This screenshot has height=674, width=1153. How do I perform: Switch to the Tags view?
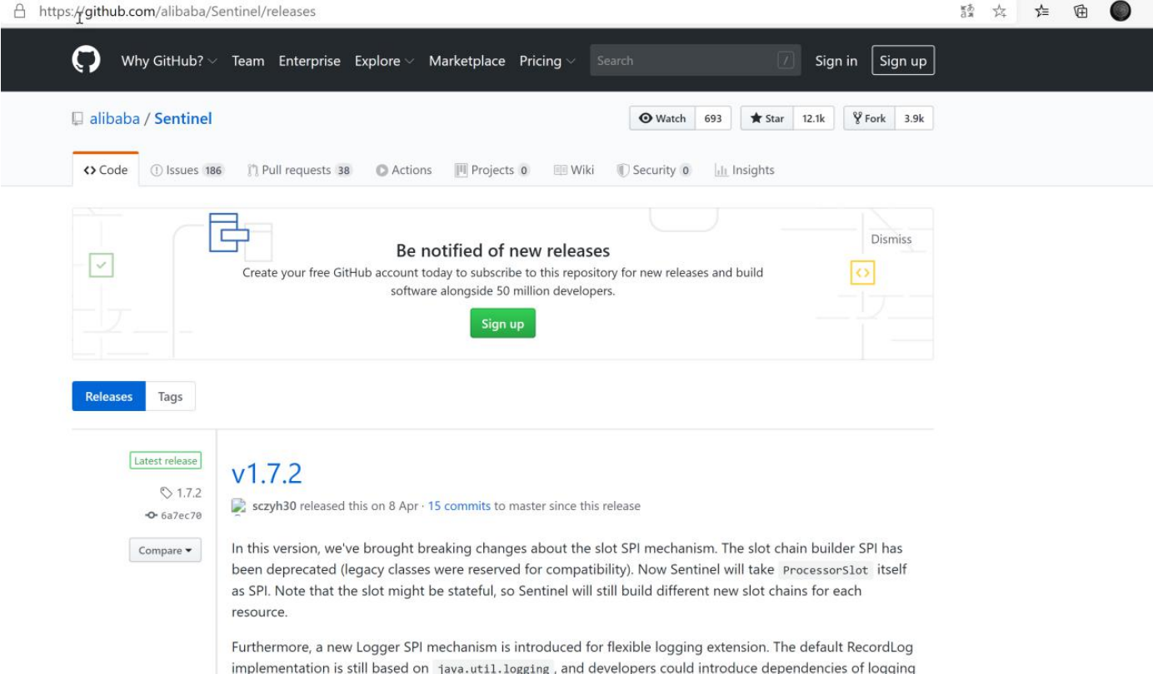click(x=170, y=397)
